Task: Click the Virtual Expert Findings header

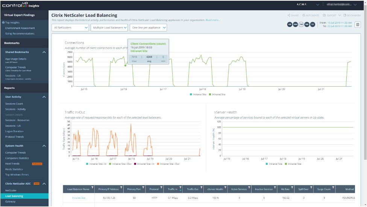Action: click(19, 15)
